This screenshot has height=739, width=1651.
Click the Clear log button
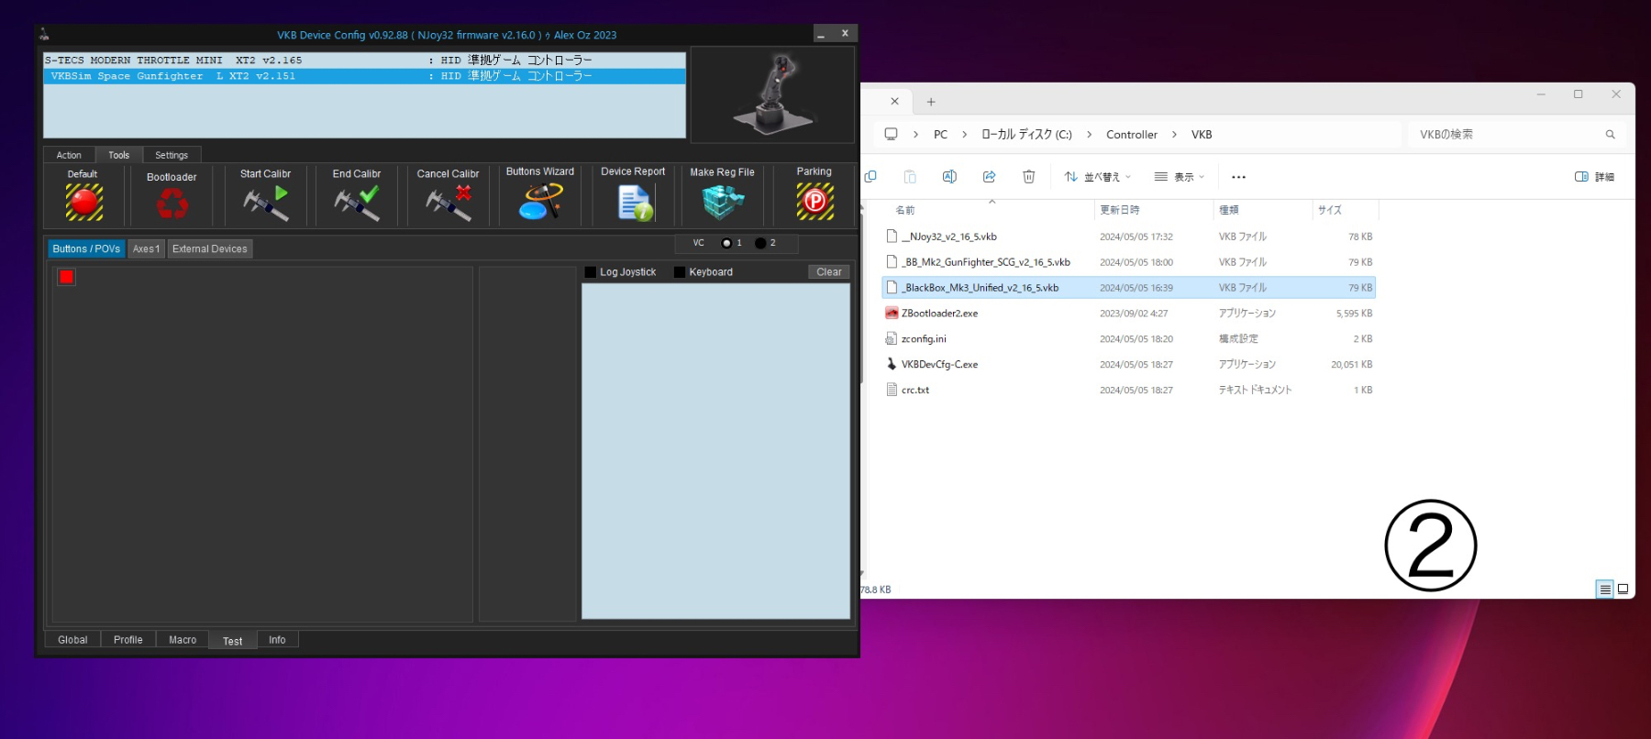pyautogui.click(x=829, y=272)
